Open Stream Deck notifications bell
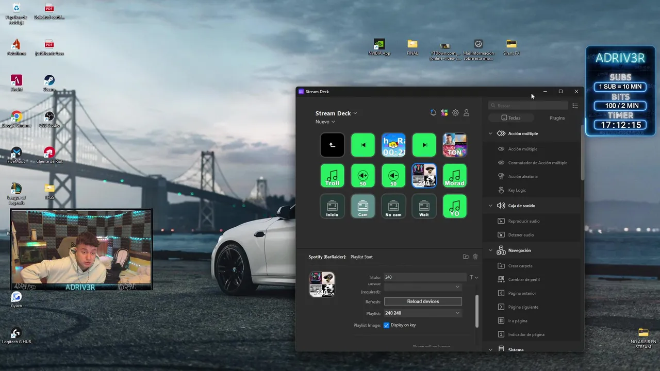This screenshot has height=371, width=660. 433,113
